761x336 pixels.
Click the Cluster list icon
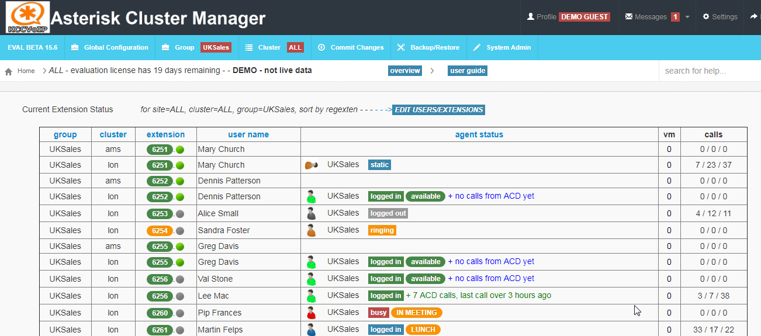249,47
